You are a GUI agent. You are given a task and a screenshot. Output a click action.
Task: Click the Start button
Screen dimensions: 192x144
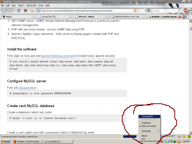pos(5,142)
